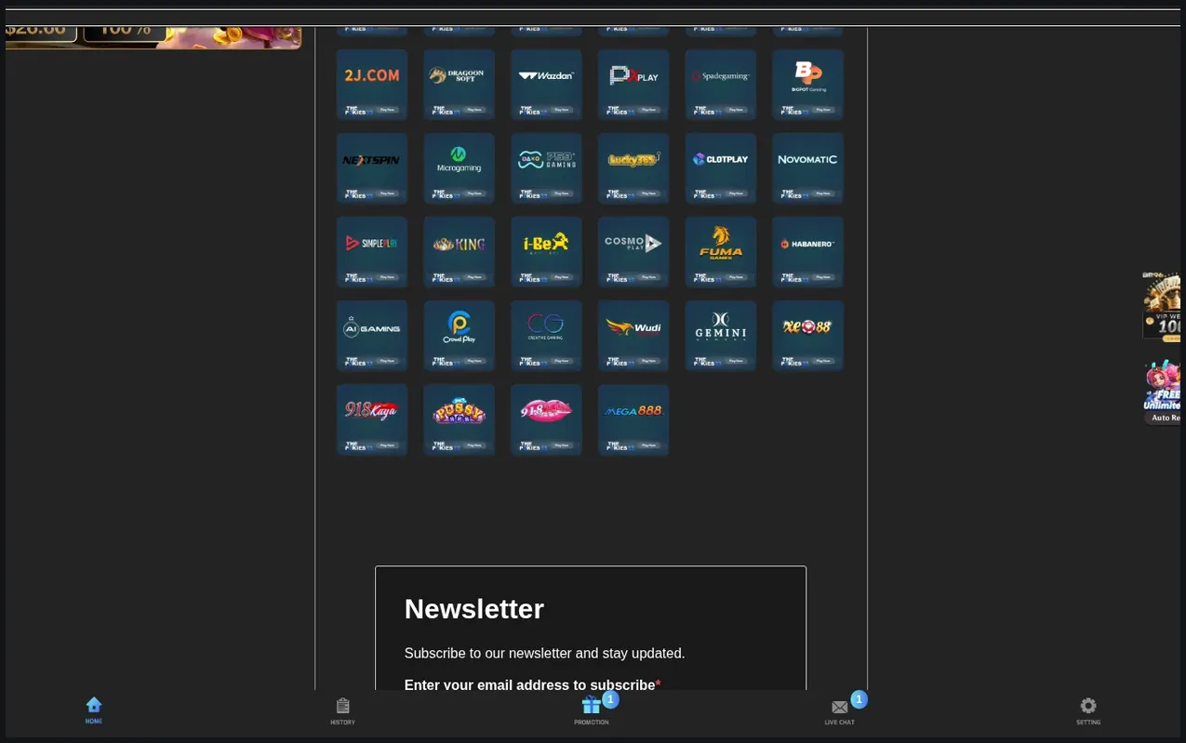This screenshot has height=743, width=1186.
Task: Click the Free Unlimited Auto Rebate banner
Action: tap(1163, 391)
